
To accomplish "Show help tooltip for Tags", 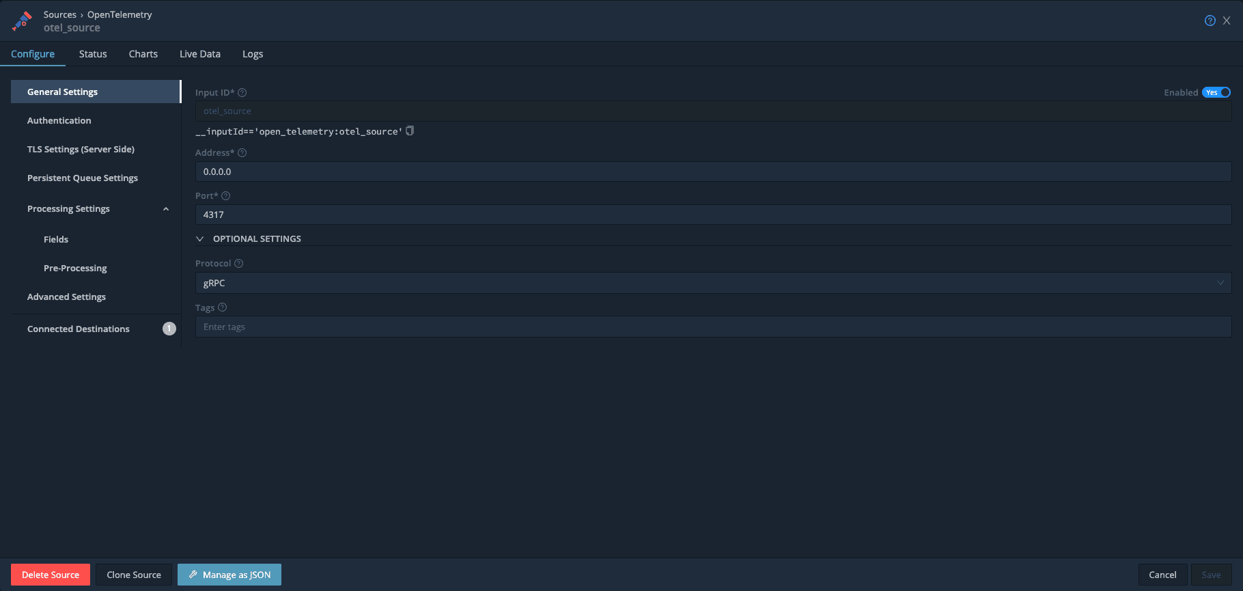I will point(222,308).
